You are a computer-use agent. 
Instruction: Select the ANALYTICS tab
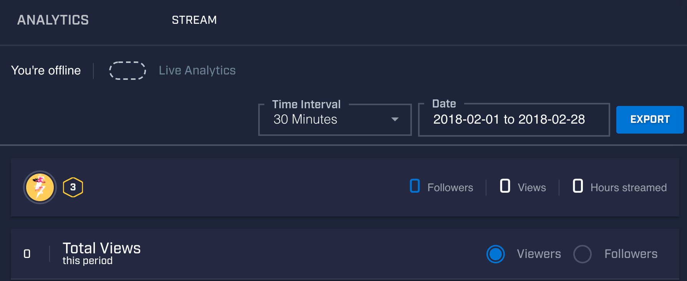tap(53, 20)
